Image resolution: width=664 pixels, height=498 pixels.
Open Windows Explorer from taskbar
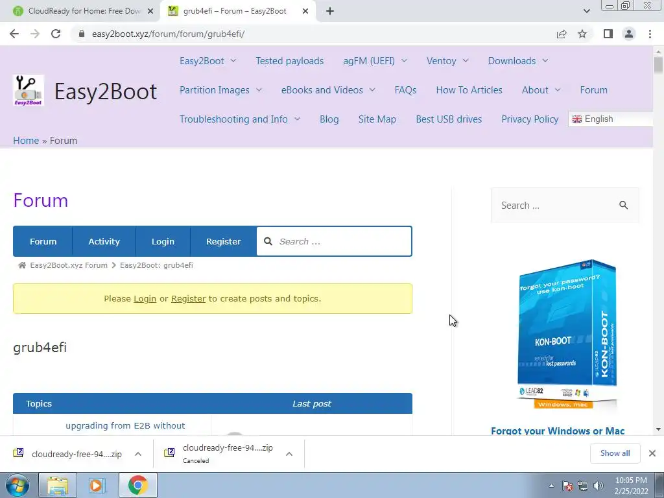[58, 485]
